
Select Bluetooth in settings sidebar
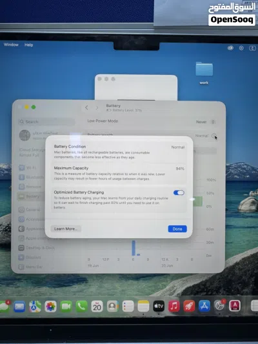click(32, 177)
